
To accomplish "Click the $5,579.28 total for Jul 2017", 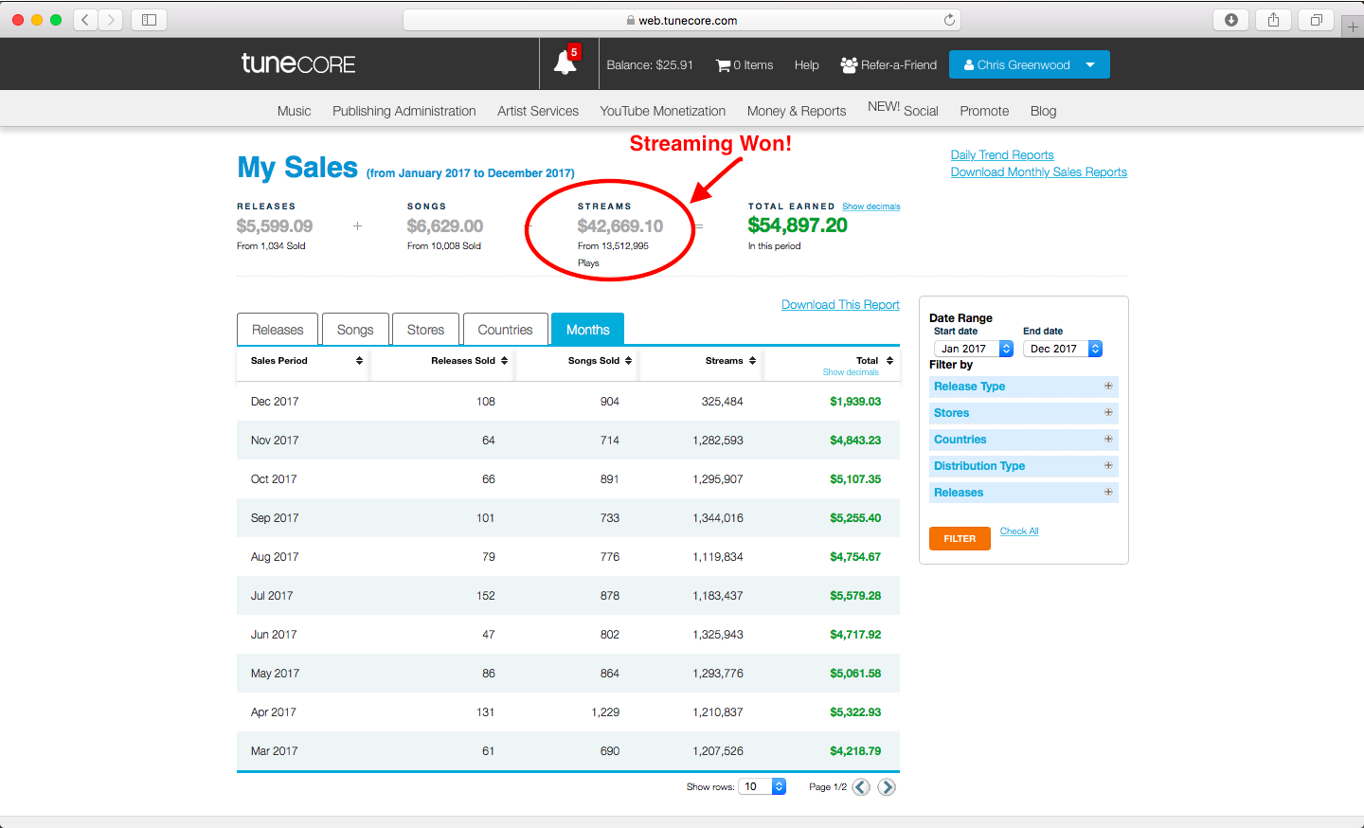I will [855, 596].
